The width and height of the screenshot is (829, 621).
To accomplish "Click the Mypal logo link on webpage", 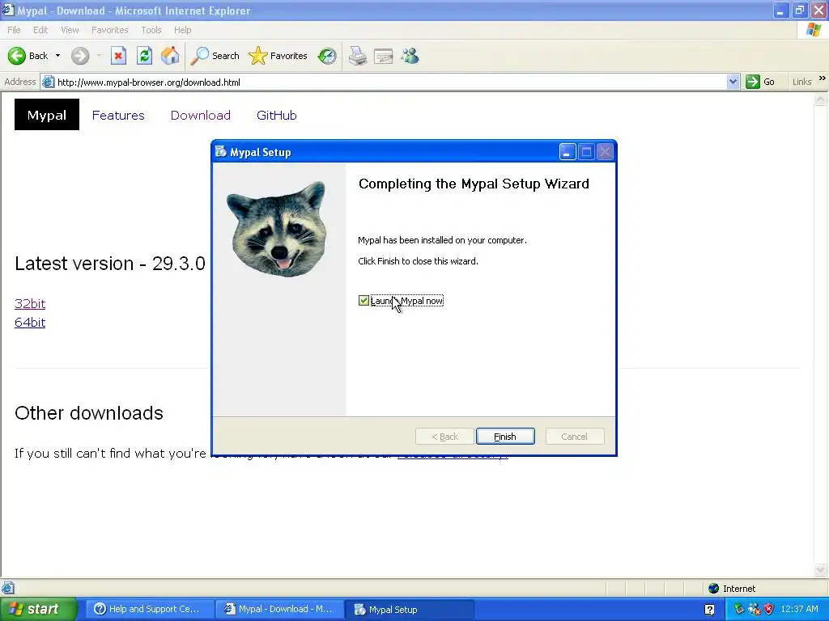I will (x=46, y=115).
